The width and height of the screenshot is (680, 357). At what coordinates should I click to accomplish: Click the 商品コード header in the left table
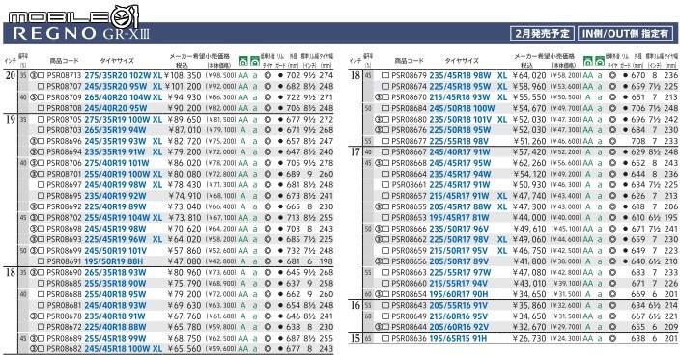tap(64, 61)
